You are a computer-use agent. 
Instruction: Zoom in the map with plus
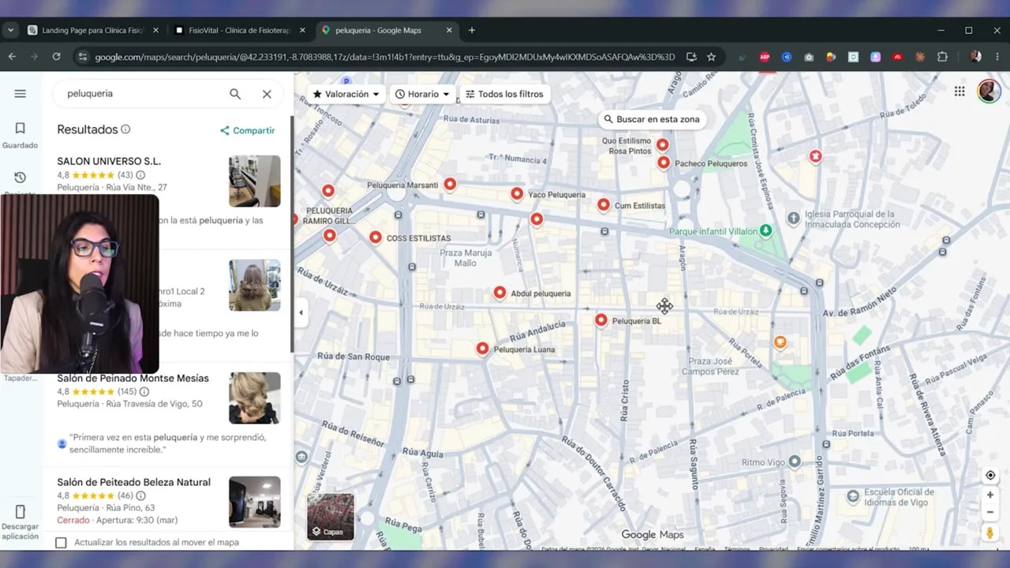[x=990, y=495]
